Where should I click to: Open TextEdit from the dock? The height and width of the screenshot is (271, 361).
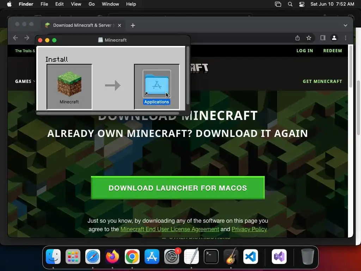pyautogui.click(x=191, y=257)
